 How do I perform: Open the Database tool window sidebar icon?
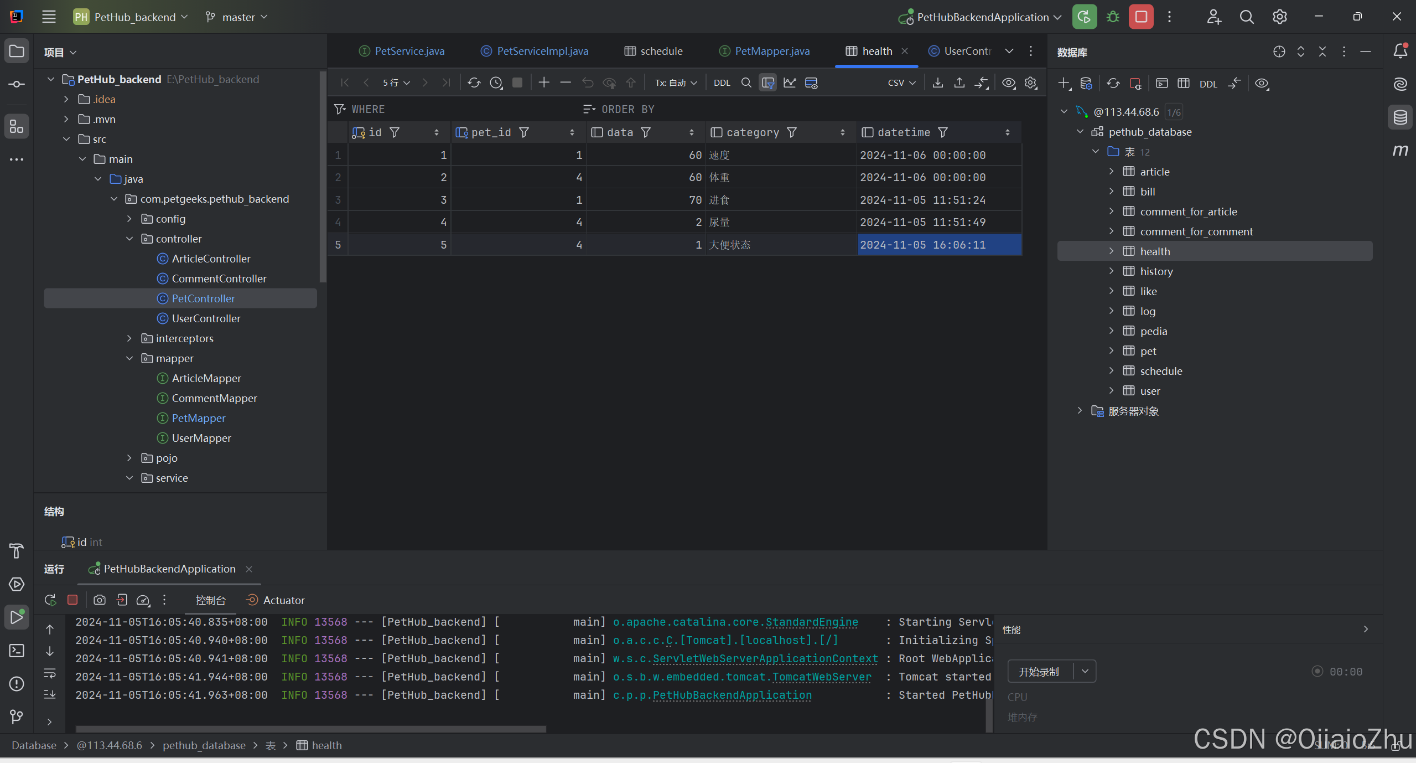pos(1400,117)
